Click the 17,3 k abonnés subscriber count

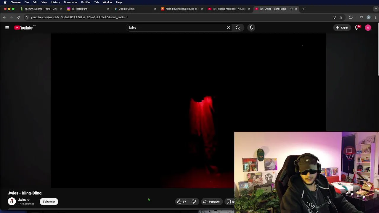click(x=26, y=204)
